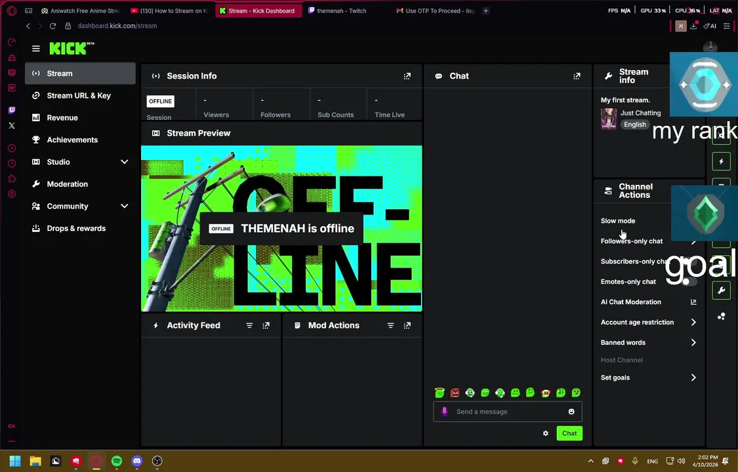The image size is (738, 472).
Task: Pop out the Activity Feed panel
Action: click(266, 325)
